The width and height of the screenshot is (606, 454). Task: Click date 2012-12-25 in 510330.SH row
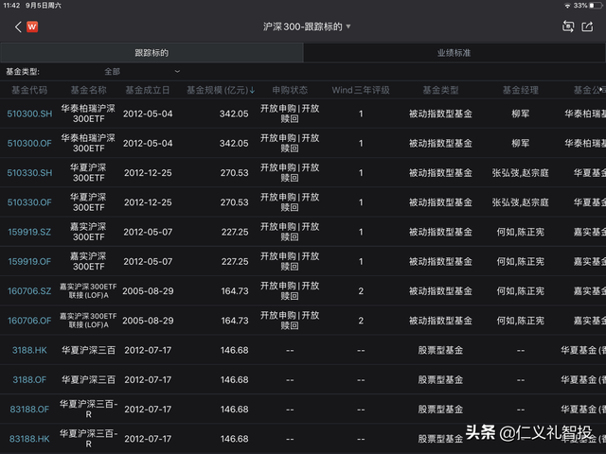pyautogui.click(x=148, y=172)
